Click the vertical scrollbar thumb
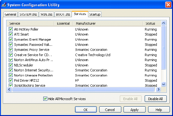The image size is (173, 116). [x=163, y=47]
